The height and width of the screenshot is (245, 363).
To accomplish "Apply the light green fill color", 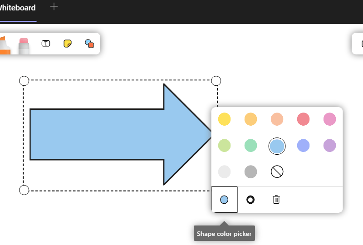I will click(224, 146).
